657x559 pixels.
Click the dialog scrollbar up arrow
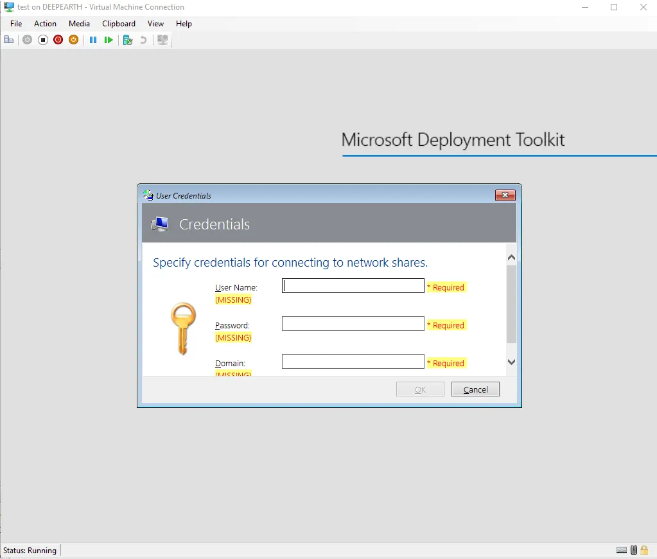[x=511, y=258]
